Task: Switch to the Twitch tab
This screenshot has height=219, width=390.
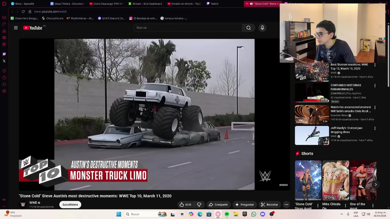Action: point(213,4)
